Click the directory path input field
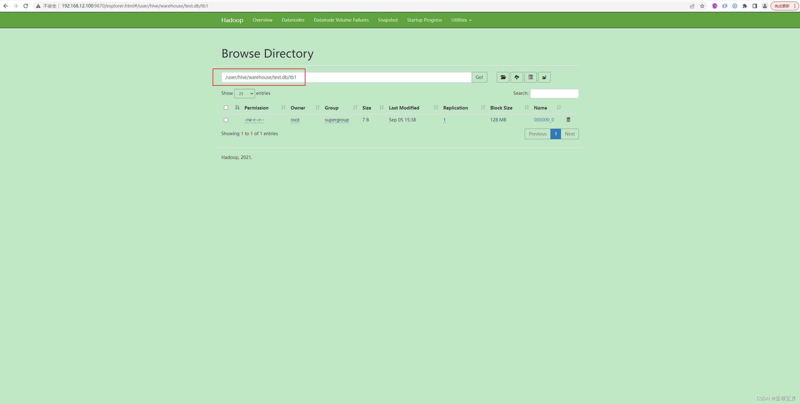Viewport: 800px width, 404px height. click(346, 77)
